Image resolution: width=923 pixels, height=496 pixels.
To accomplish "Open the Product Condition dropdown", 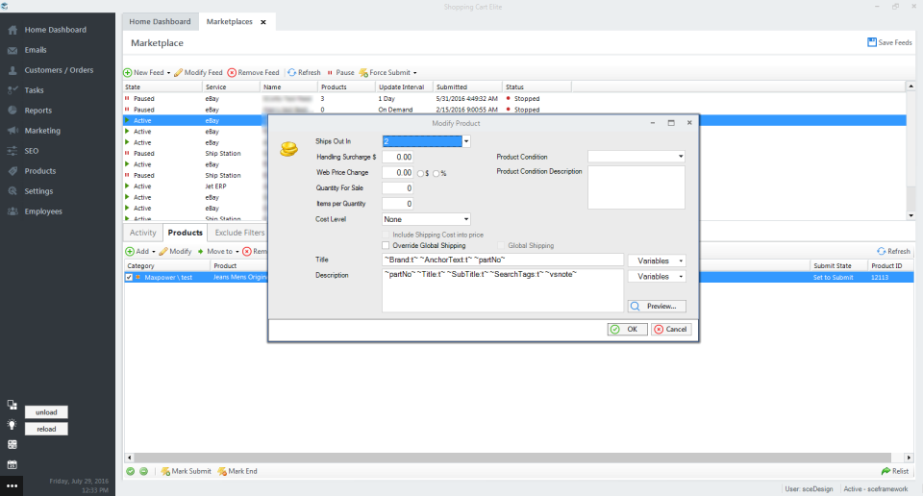I will [x=680, y=157].
